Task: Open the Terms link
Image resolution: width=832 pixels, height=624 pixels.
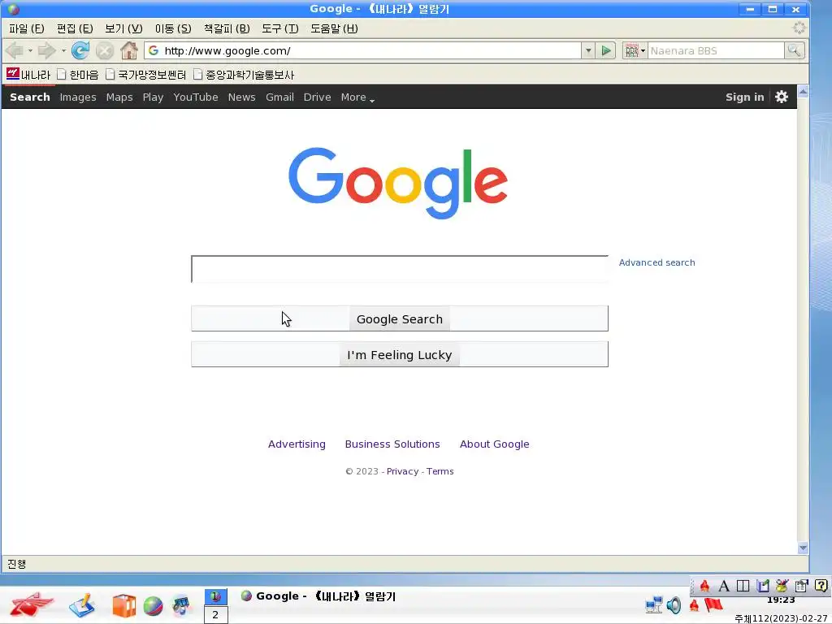Action: [x=440, y=471]
